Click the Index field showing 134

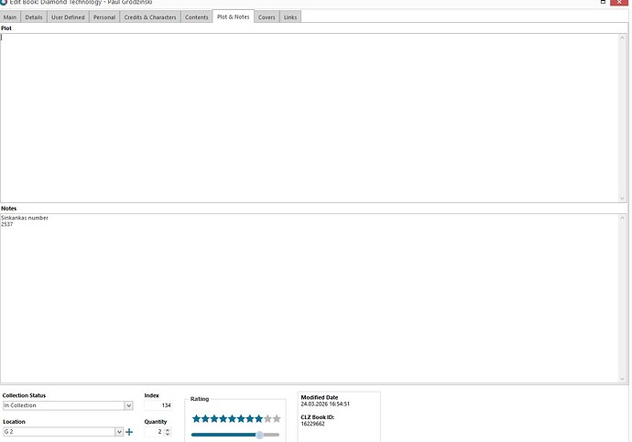(158, 405)
